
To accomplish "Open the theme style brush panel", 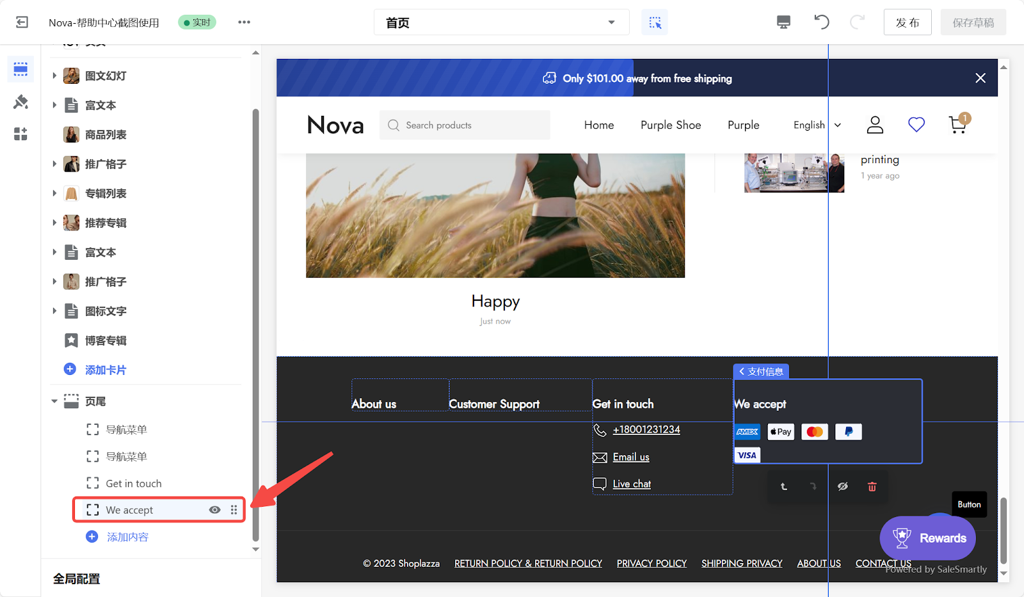I will point(20,102).
